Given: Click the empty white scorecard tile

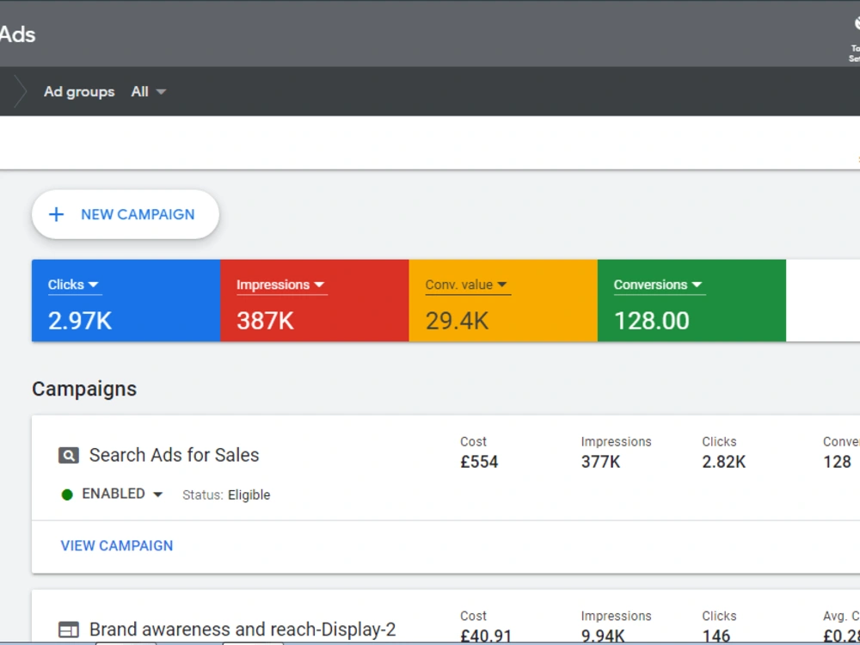Looking at the screenshot, I should point(823,300).
